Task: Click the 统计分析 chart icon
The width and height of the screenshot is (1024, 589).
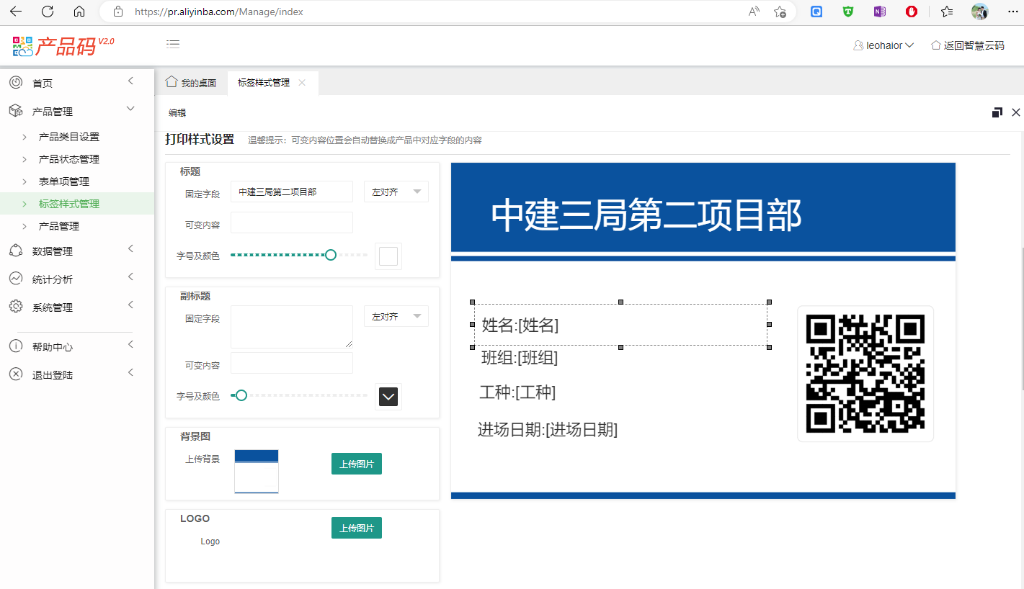Action: (x=16, y=279)
